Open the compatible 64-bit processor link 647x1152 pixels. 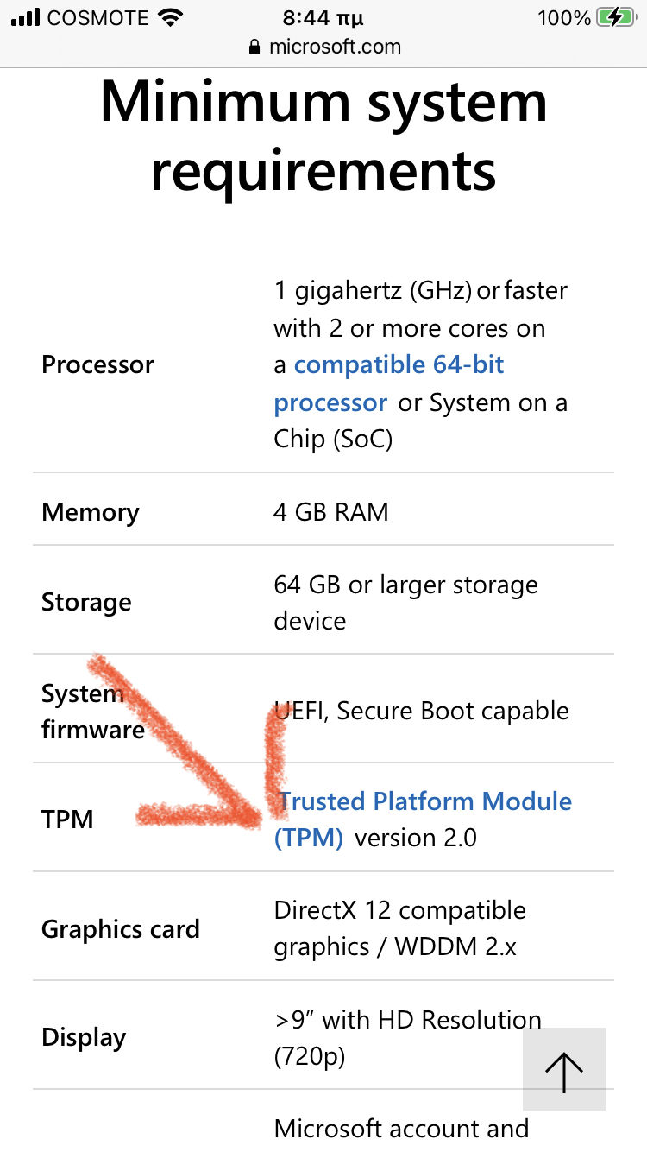(399, 365)
